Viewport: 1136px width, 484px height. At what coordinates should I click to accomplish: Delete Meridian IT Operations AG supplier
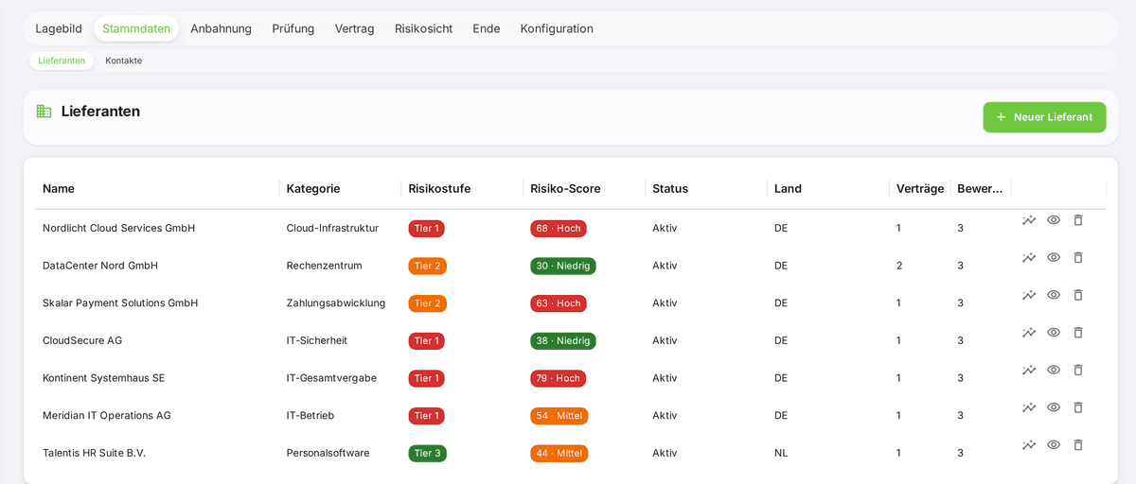pos(1078,407)
